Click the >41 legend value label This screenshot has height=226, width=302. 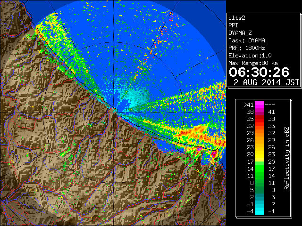click(x=249, y=105)
